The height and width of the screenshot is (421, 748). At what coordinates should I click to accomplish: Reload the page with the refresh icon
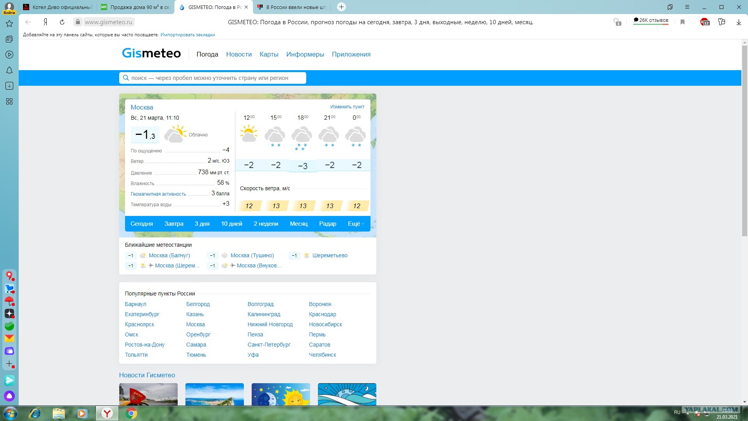coord(62,22)
